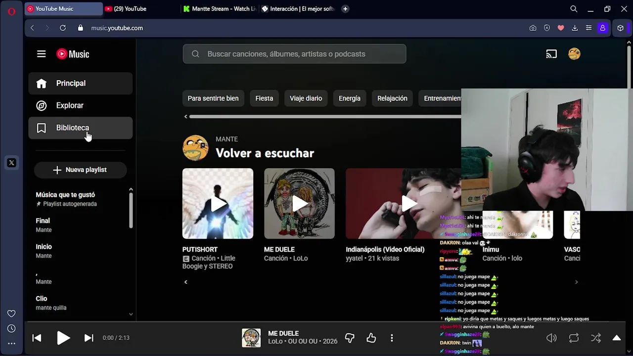Select Para sentirte bien chip

point(213,98)
